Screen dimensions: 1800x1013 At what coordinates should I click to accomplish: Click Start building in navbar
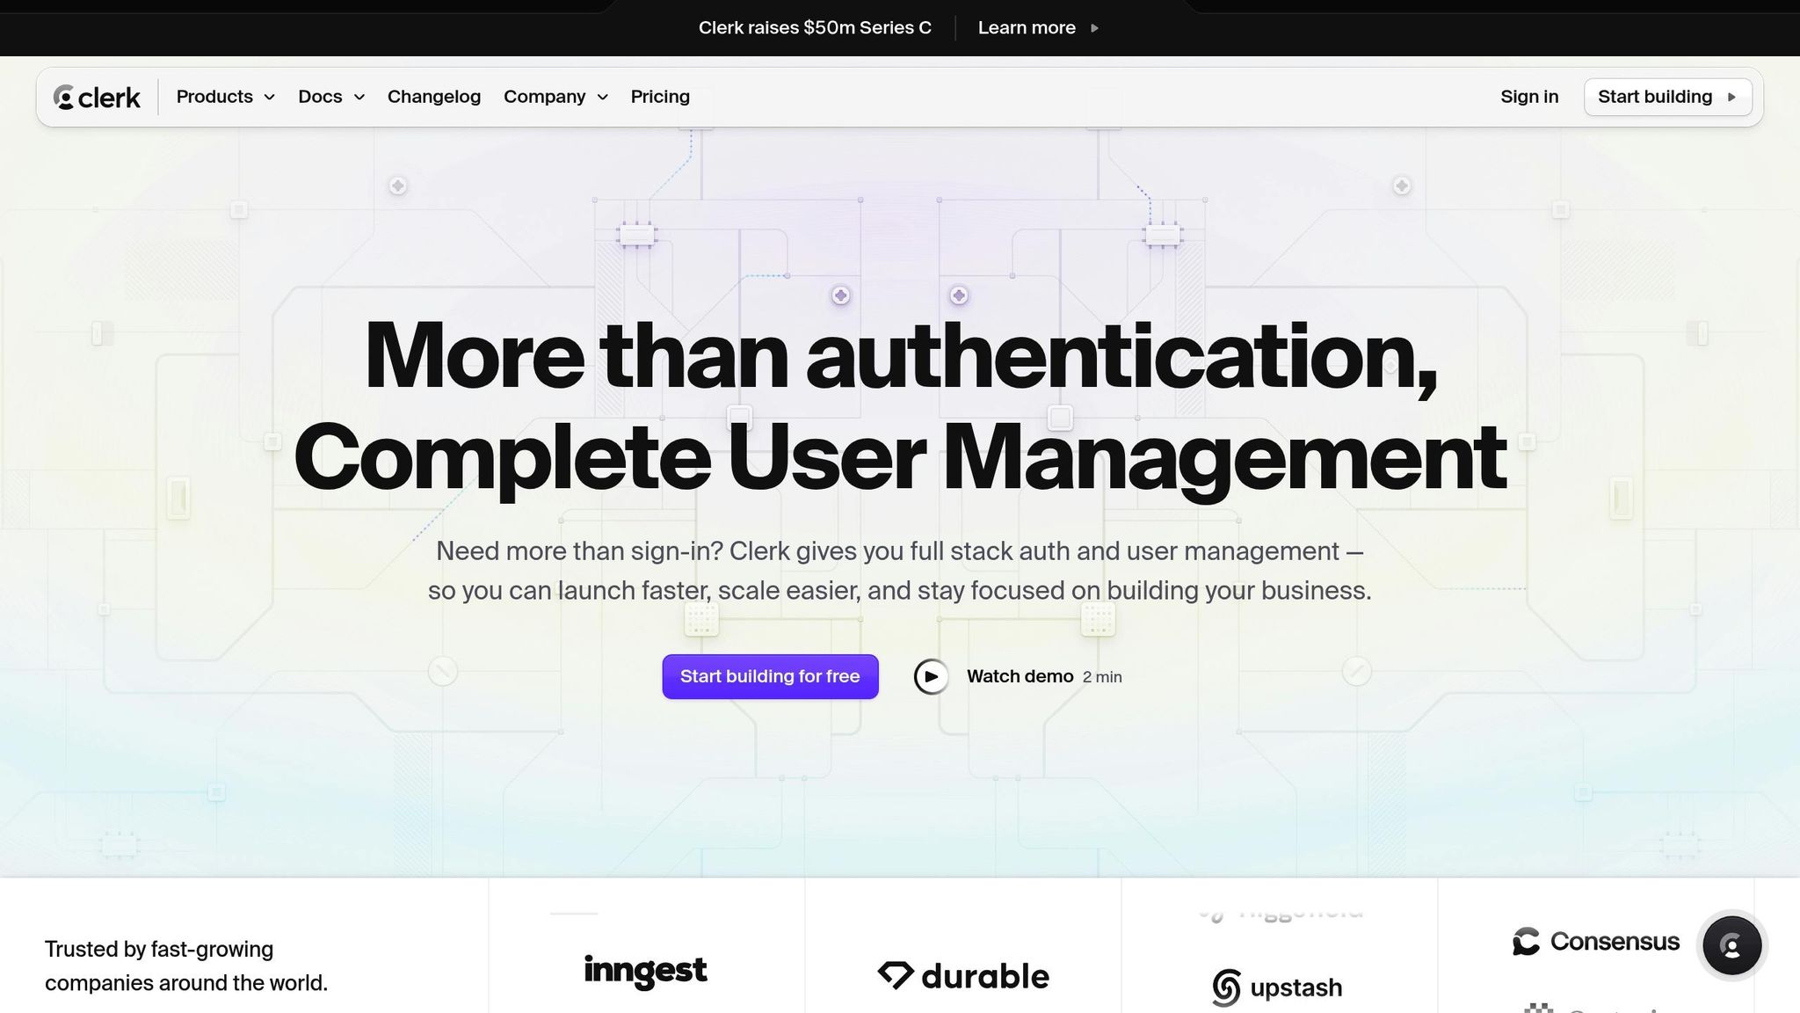(x=1654, y=98)
